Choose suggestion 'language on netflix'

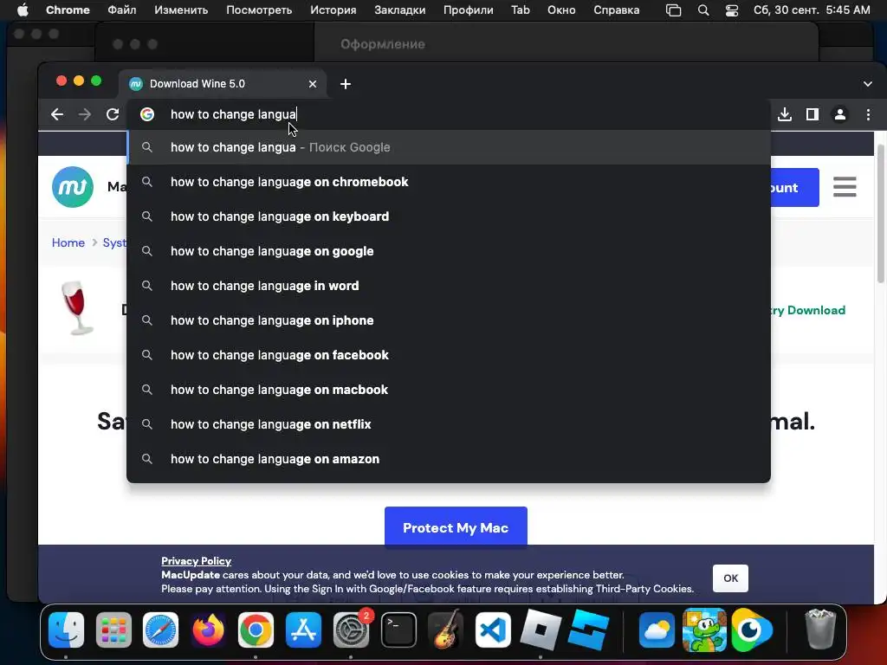[450, 424]
